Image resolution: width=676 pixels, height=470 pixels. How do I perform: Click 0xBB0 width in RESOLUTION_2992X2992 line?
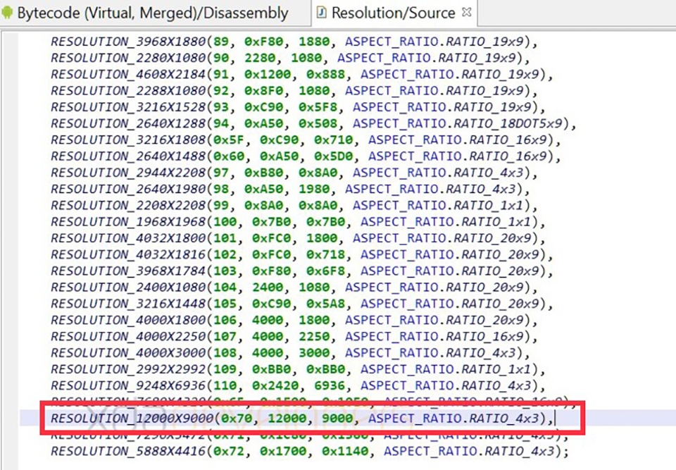(x=272, y=370)
